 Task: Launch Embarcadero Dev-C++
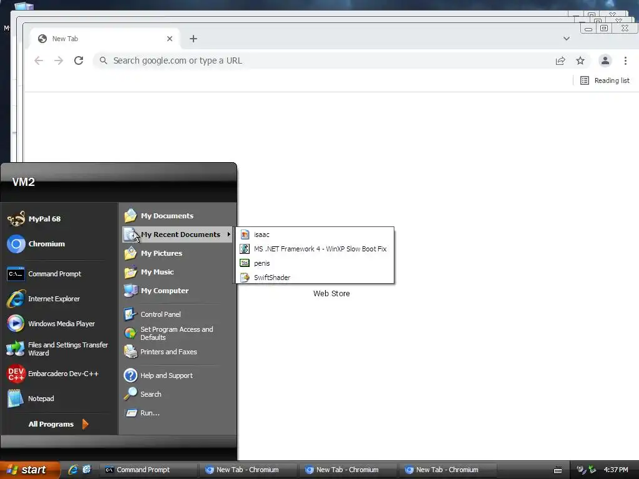pyautogui.click(x=54, y=374)
